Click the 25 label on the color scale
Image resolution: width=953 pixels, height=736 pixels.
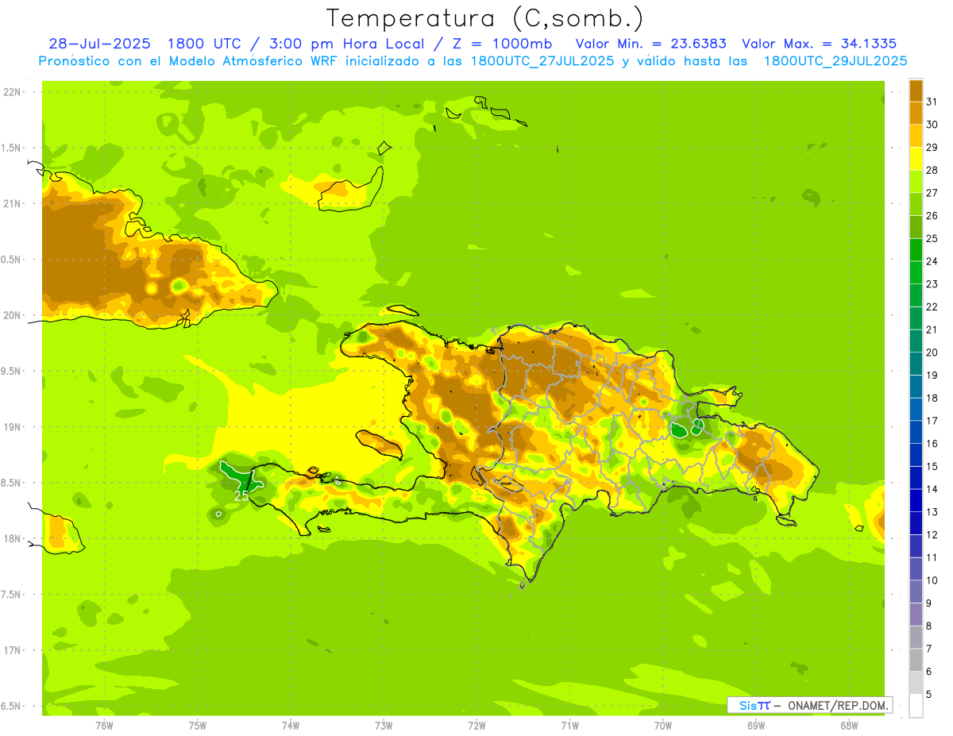(x=932, y=238)
